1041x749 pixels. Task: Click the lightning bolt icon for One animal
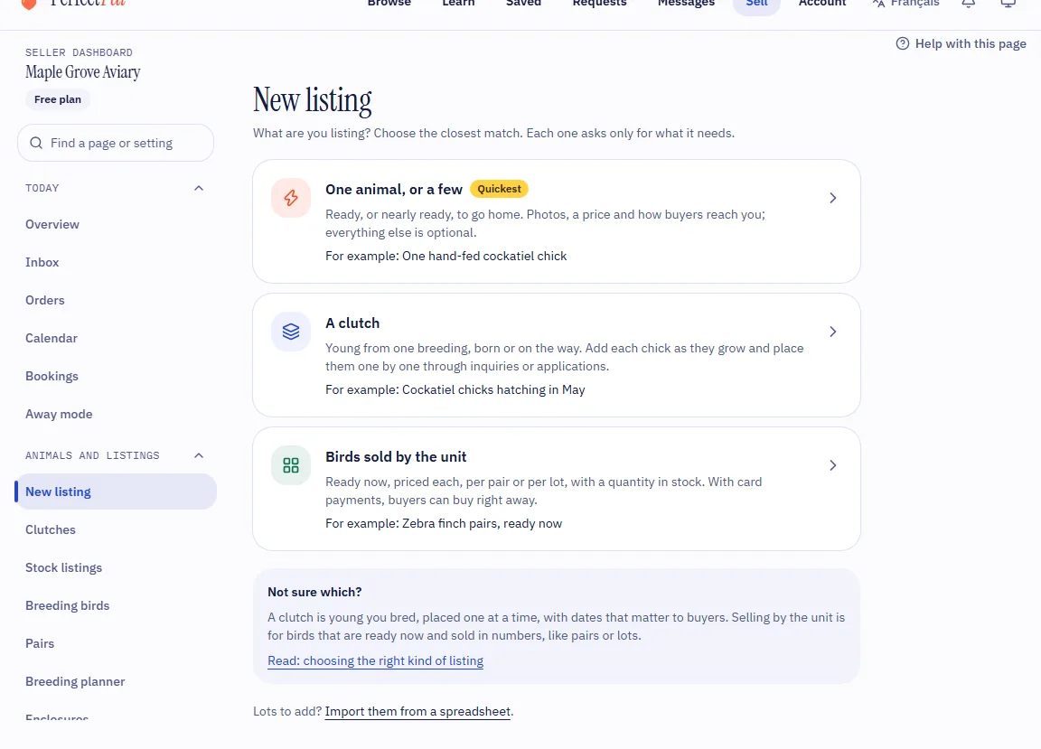[x=291, y=198]
